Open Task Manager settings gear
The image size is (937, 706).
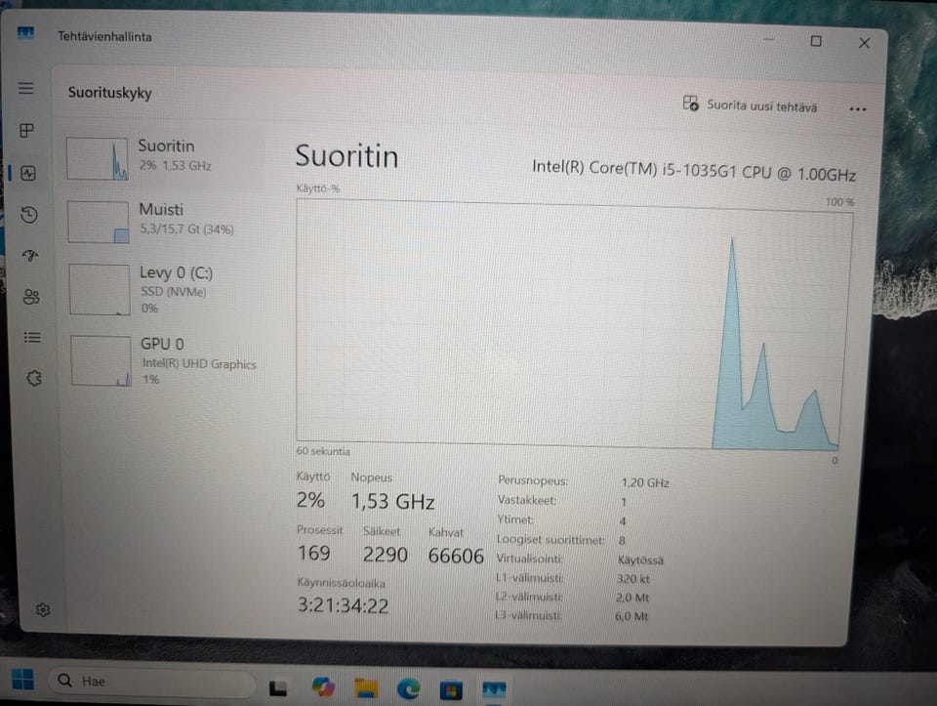(43, 609)
